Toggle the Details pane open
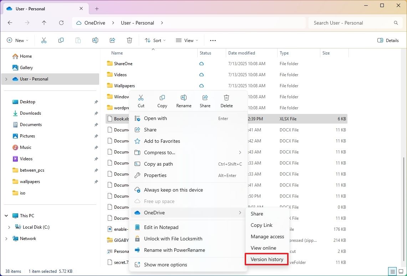Viewport: 407px width, 276px height. point(388,40)
